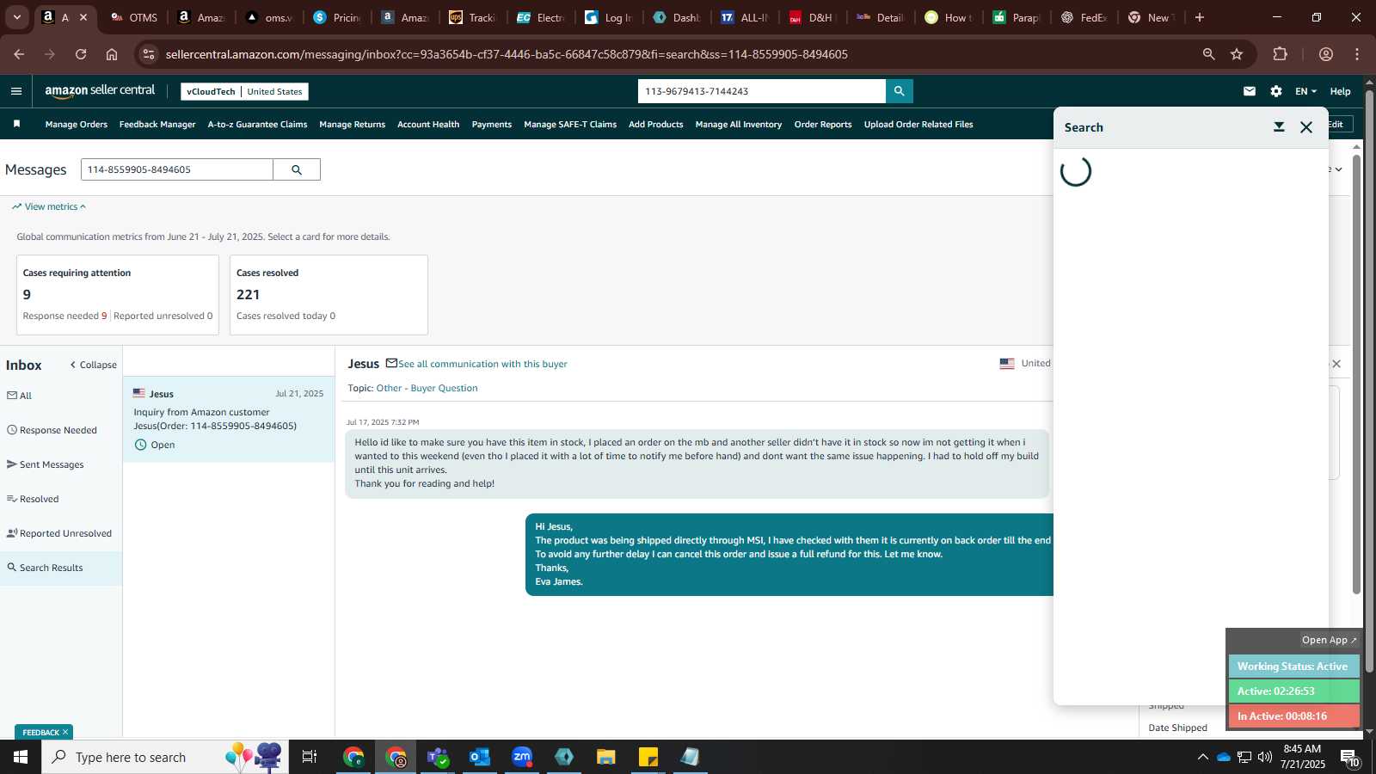Click the Help link in header
Screen dimensions: 1376x774
pos(1340,91)
